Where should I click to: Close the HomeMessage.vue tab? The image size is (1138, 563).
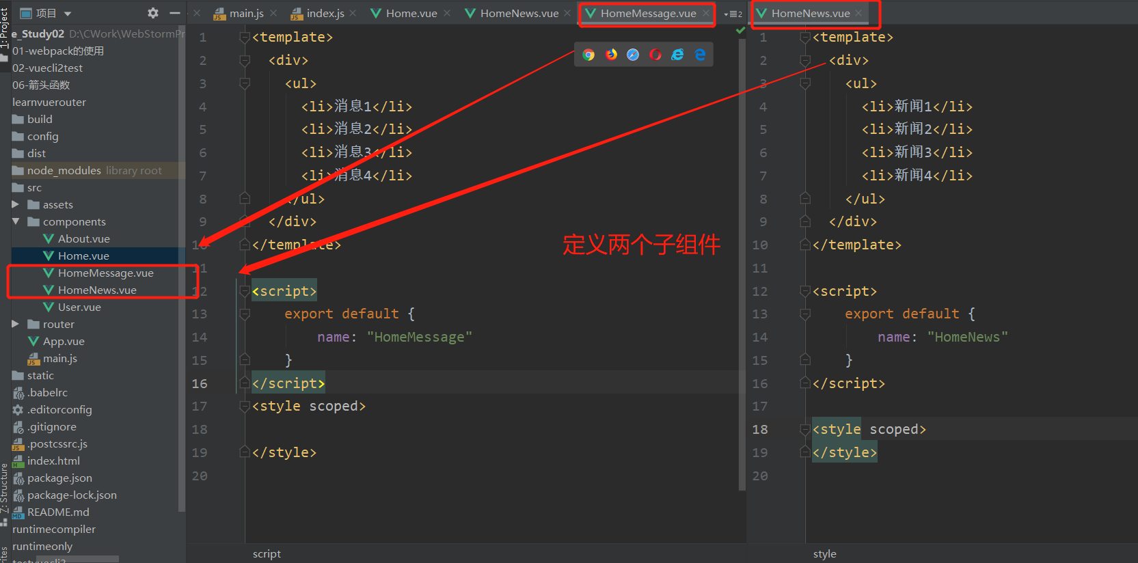pyautogui.click(x=706, y=13)
